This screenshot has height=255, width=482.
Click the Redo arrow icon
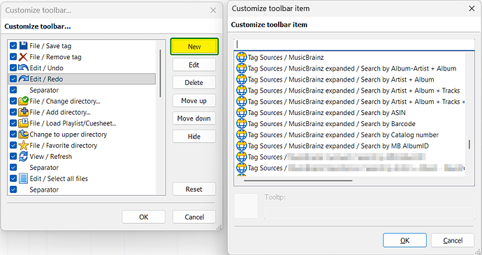tap(23, 79)
